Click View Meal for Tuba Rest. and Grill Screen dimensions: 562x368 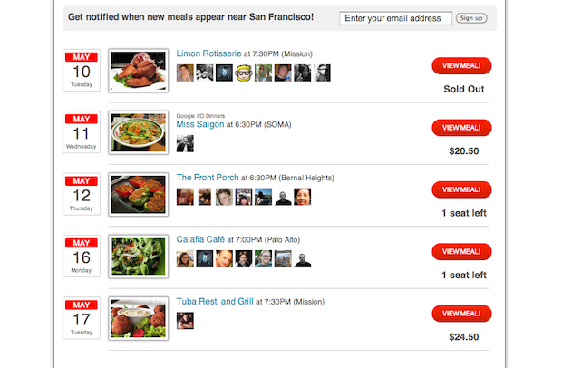(461, 314)
